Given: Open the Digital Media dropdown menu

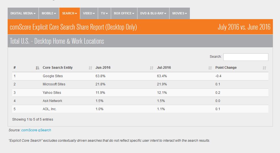Looking at the screenshot, I should point(23,13).
